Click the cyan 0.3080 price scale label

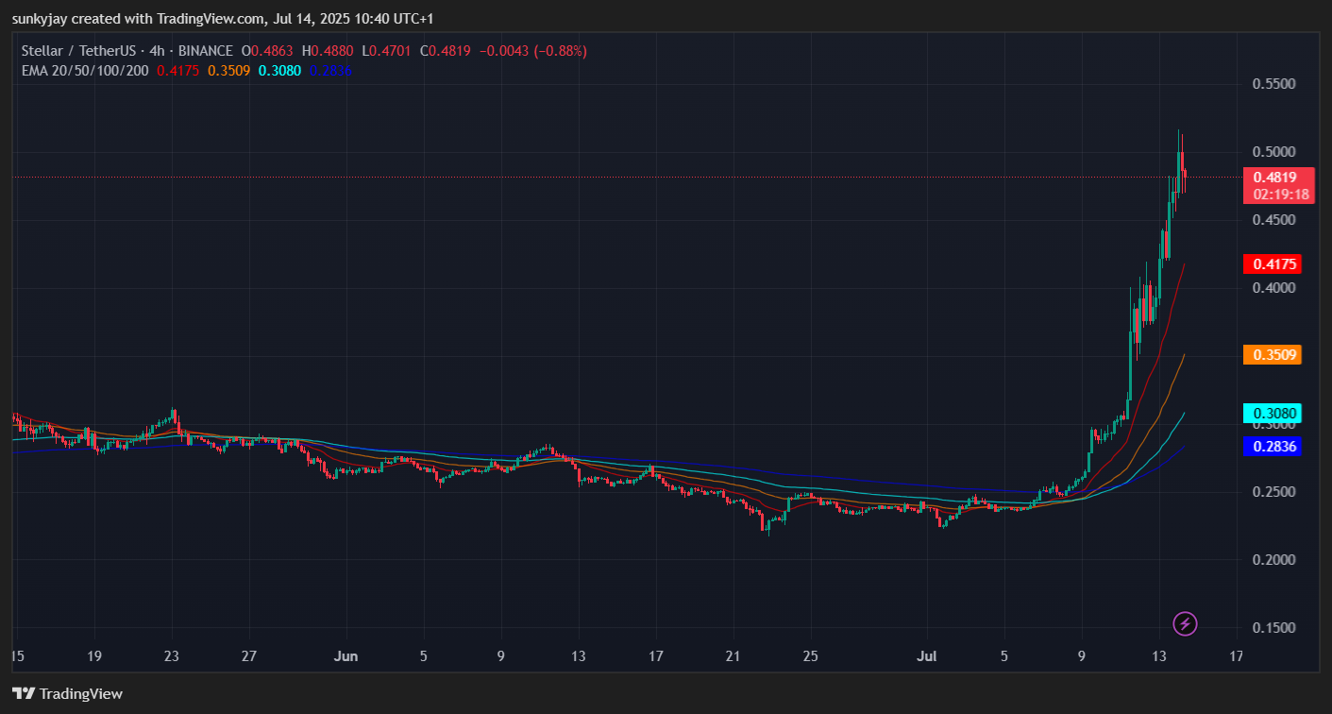click(x=1273, y=413)
